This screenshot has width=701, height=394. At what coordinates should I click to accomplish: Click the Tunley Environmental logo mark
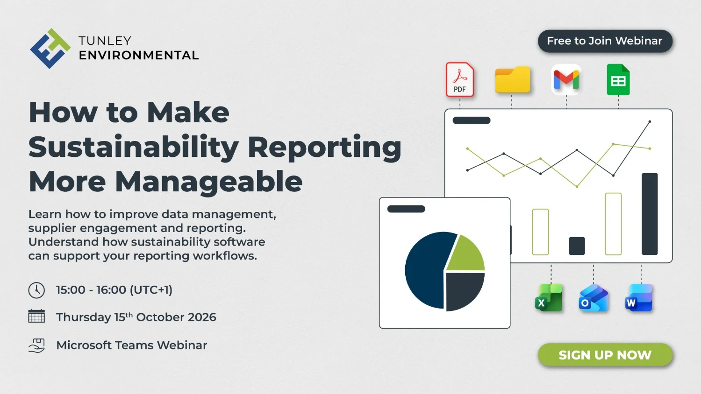pyautogui.click(x=50, y=49)
